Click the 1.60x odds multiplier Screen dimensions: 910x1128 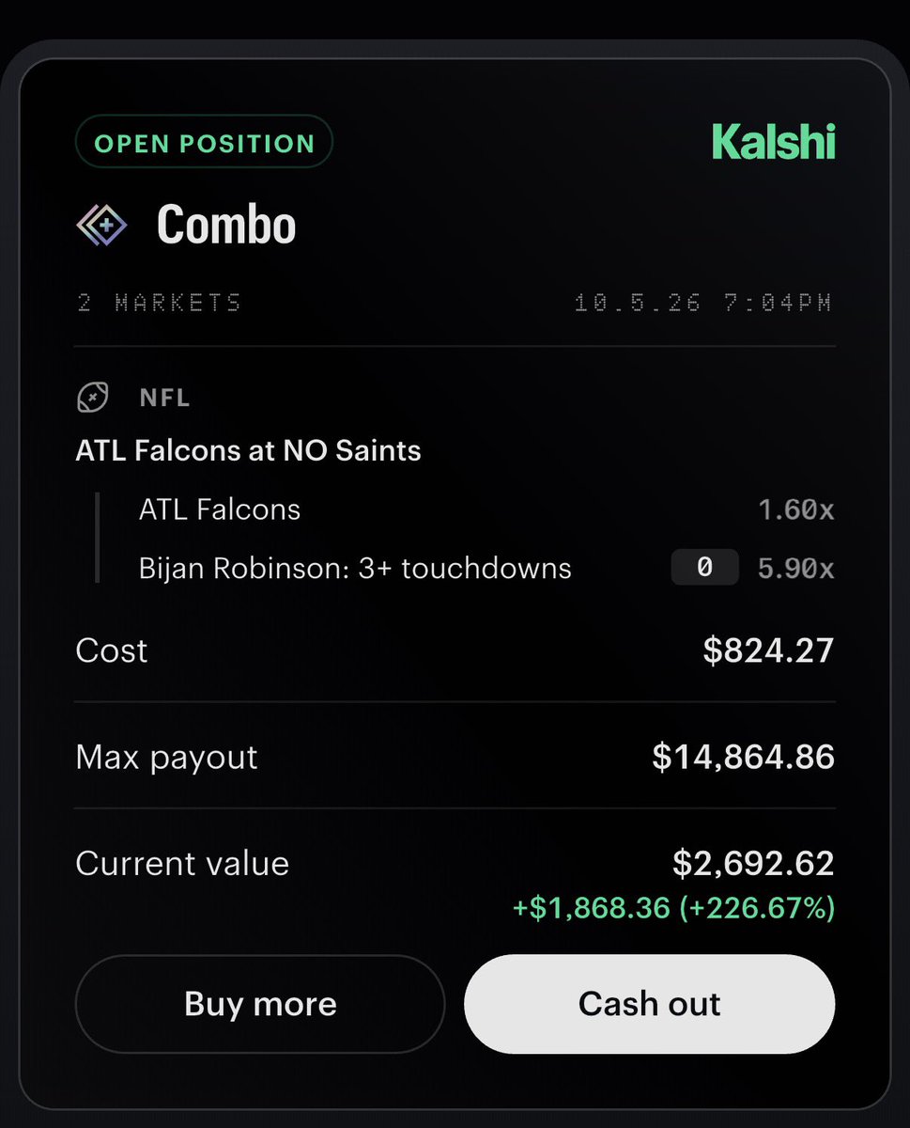796,510
